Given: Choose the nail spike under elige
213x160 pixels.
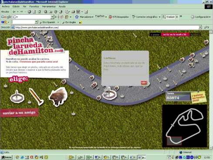Looking at the screenshot, I should point(36,96).
